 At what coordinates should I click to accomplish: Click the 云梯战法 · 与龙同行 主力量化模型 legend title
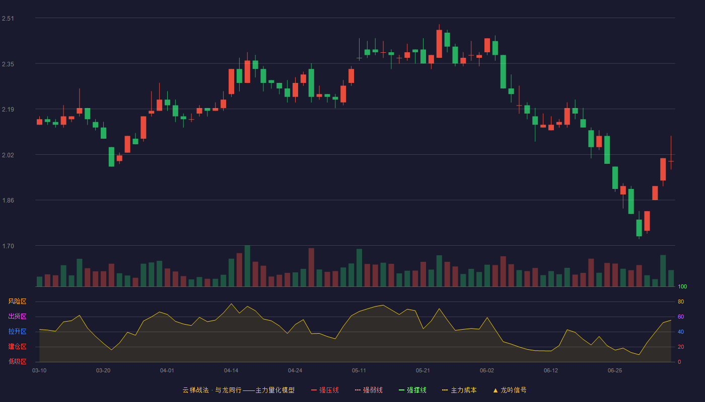click(x=238, y=390)
